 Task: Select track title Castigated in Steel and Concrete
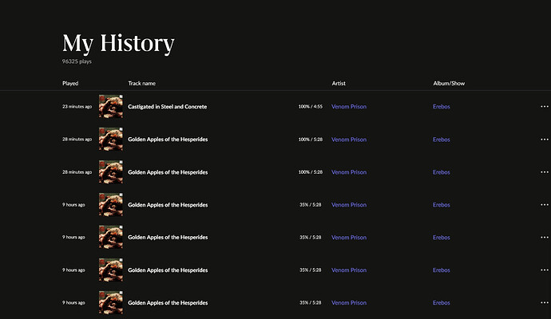click(x=167, y=107)
